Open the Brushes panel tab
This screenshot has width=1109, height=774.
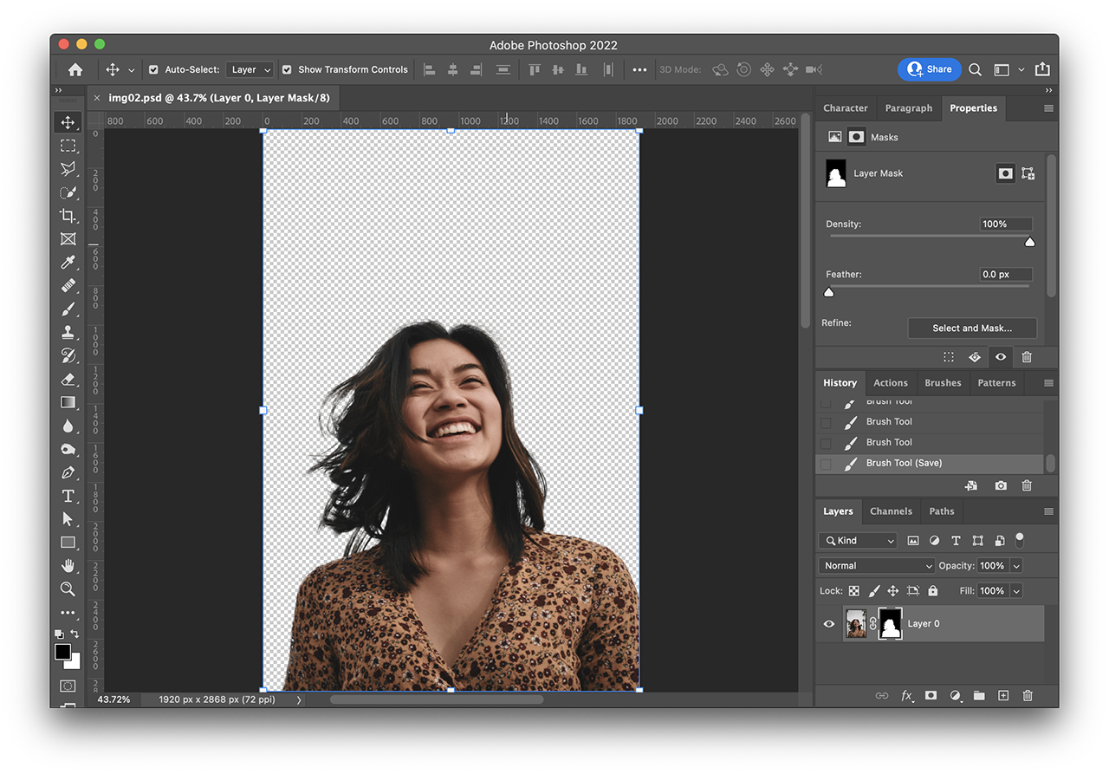[x=943, y=383]
